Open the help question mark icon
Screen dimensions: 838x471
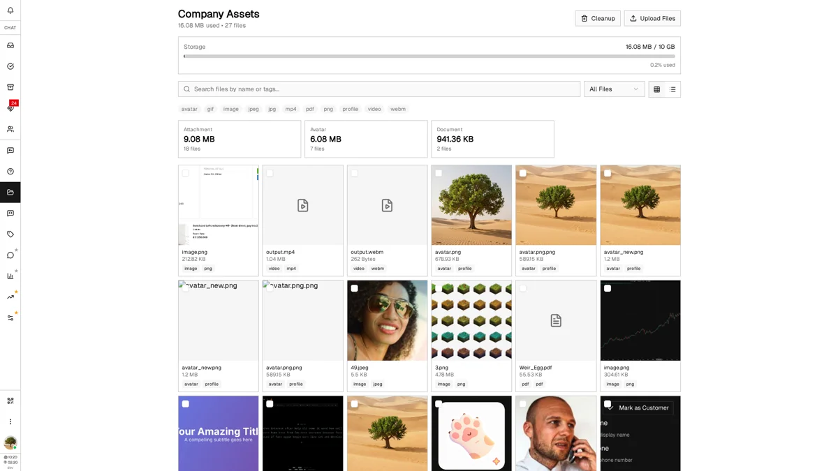(9, 171)
